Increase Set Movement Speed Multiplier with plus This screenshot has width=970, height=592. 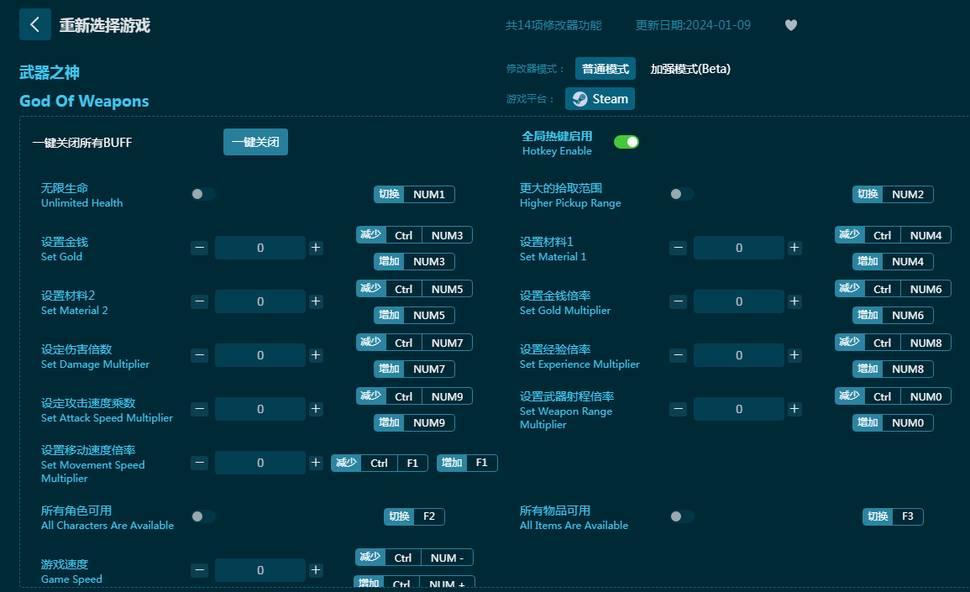point(316,464)
